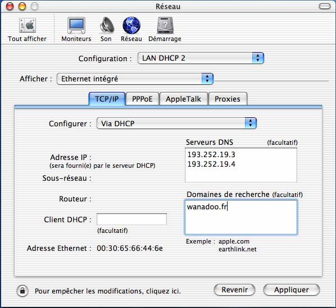Click in the Domaines de recherche field

coord(241,217)
